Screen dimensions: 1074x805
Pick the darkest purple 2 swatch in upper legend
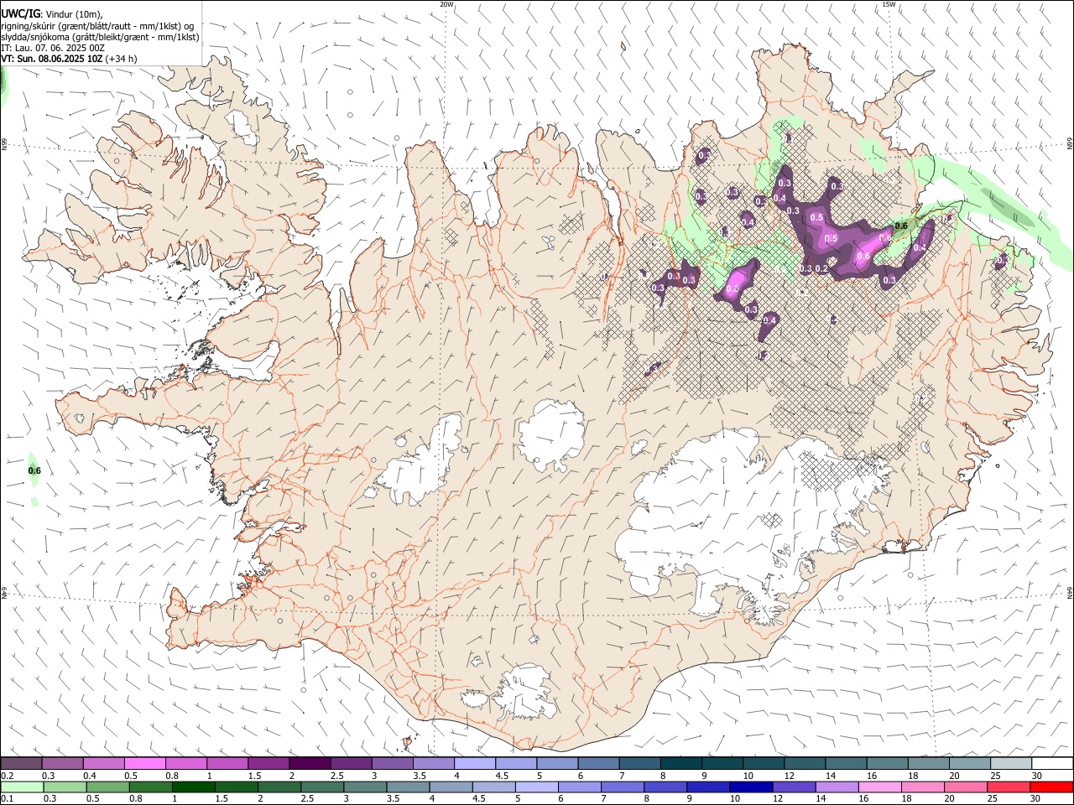pos(309,764)
